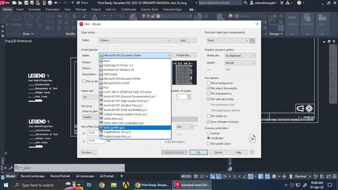Click the color wheel icon in Properties panel
The image size is (338, 190).
(x=231, y=16)
